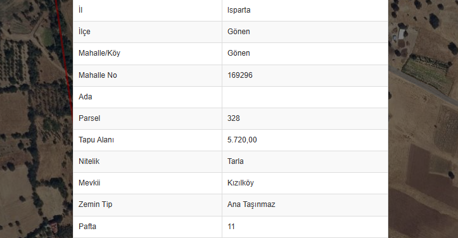Select the Gönen value in Mahalle/Köy row
The width and height of the screenshot is (458, 238).
tap(239, 53)
